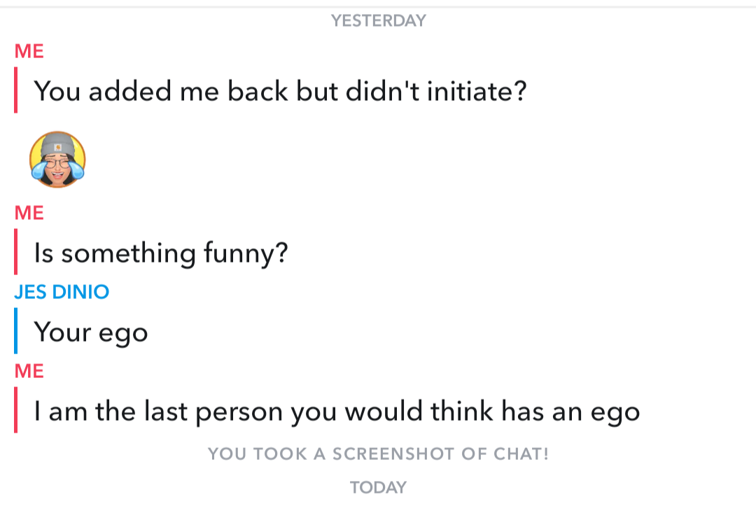Select the blue bar beside 'Your ego'

pyautogui.click(x=17, y=330)
